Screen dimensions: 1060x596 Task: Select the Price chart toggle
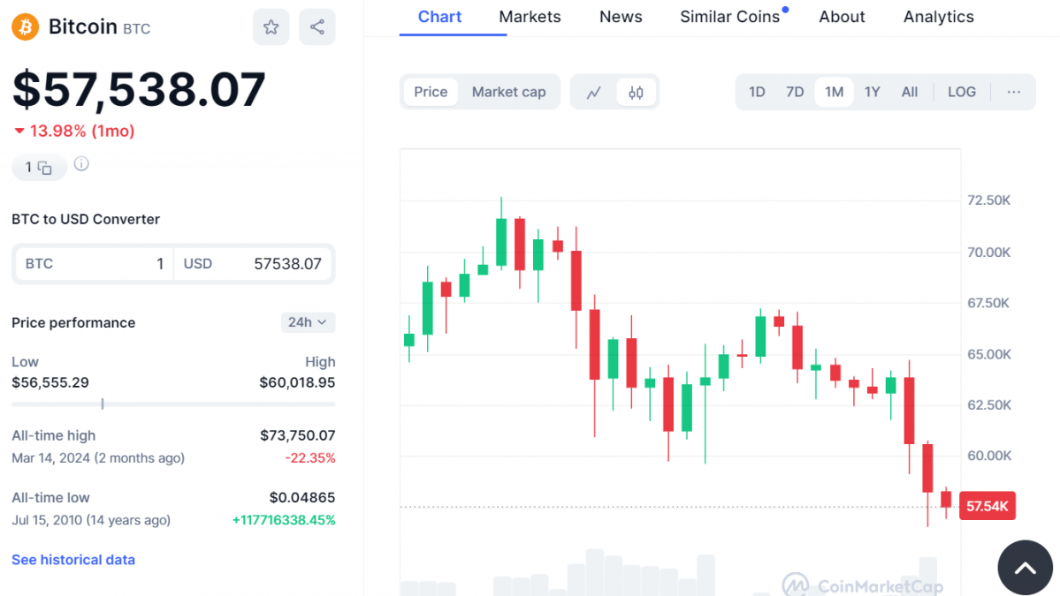click(431, 92)
